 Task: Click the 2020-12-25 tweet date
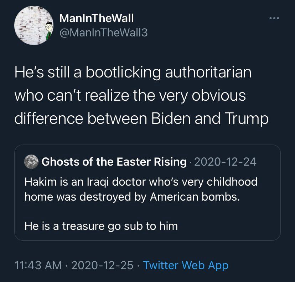(102, 265)
